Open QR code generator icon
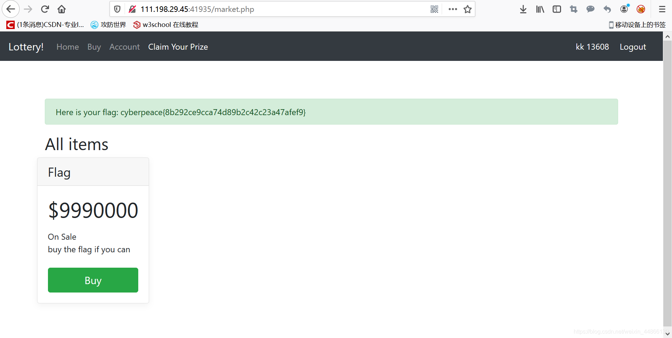672x338 pixels. [434, 9]
